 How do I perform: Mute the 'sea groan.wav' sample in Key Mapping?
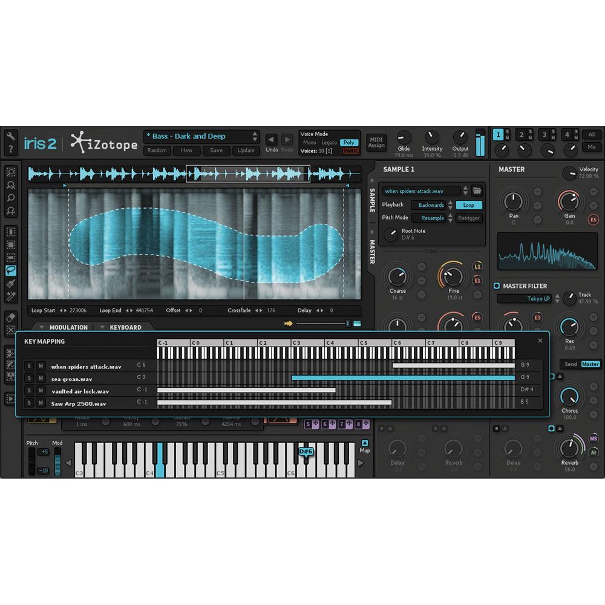(x=42, y=379)
